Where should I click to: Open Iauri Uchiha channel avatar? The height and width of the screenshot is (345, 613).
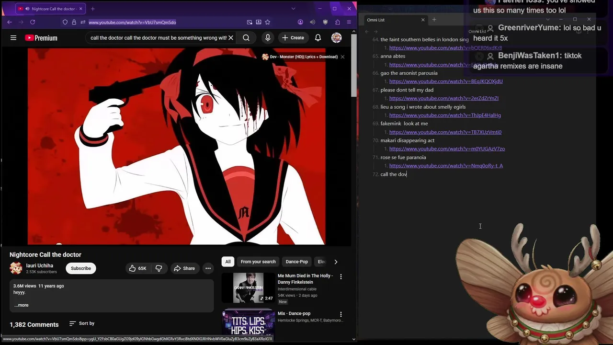16,268
